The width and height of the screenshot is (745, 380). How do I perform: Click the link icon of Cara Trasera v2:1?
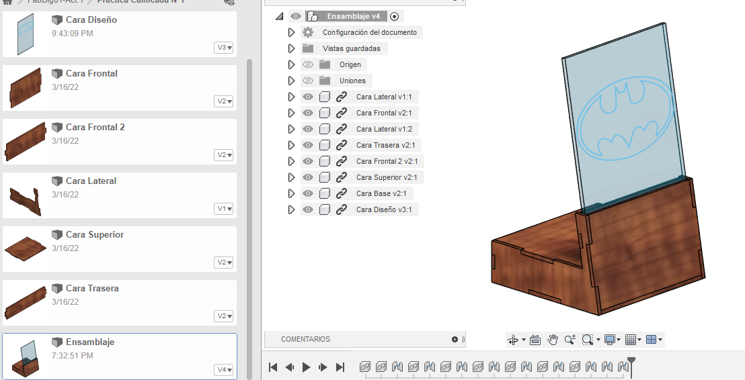tap(341, 145)
